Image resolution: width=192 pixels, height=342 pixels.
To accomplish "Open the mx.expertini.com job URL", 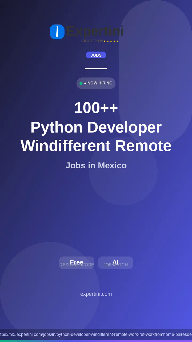I will 96,334.
